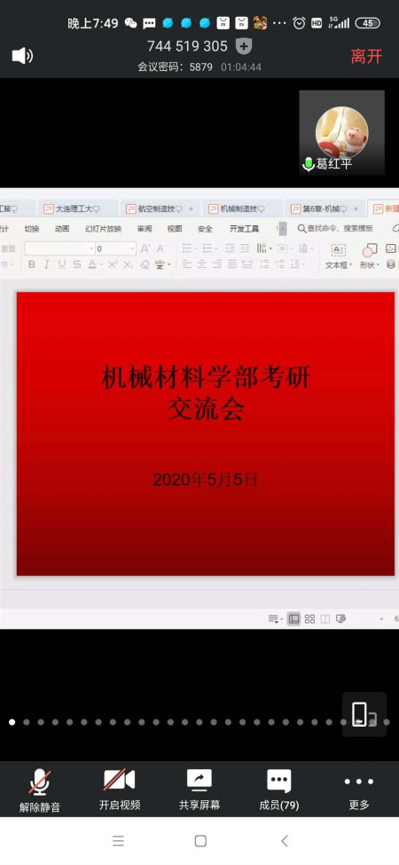The height and width of the screenshot is (865, 399).
Task: Expand the 形状 shapes dropdown
Action: click(x=370, y=256)
